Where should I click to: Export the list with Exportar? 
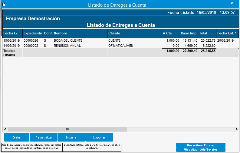click(x=99, y=137)
